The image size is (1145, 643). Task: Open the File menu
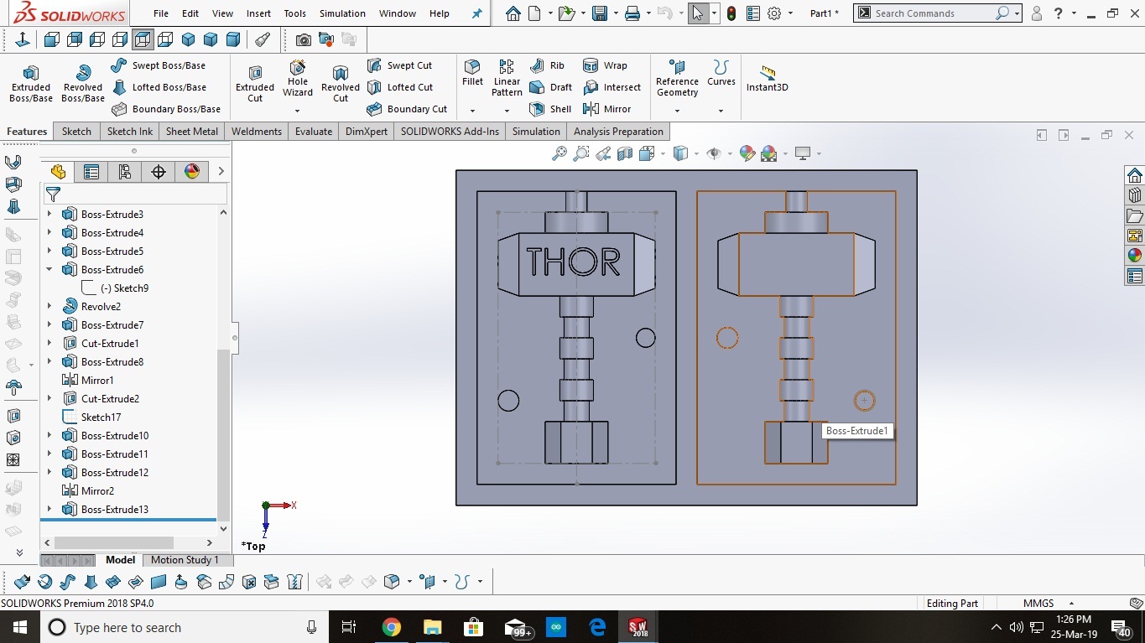161,13
